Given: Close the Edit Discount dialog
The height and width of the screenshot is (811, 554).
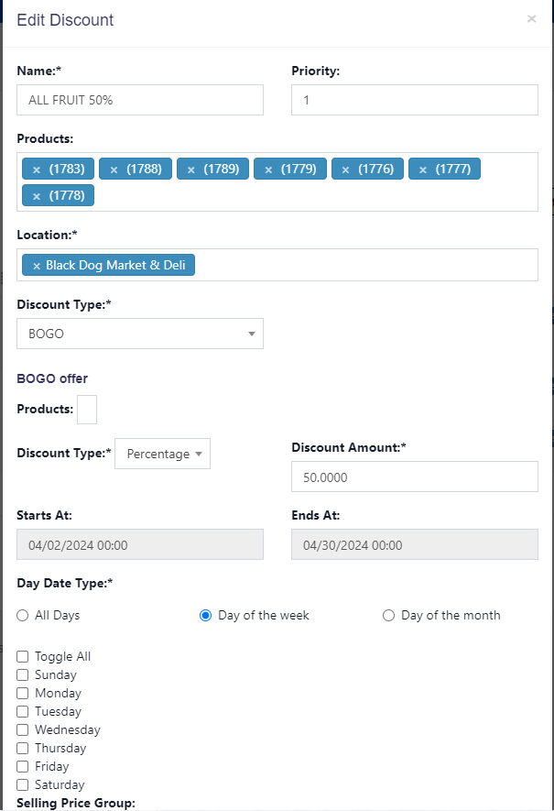Looking at the screenshot, I should (x=531, y=19).
